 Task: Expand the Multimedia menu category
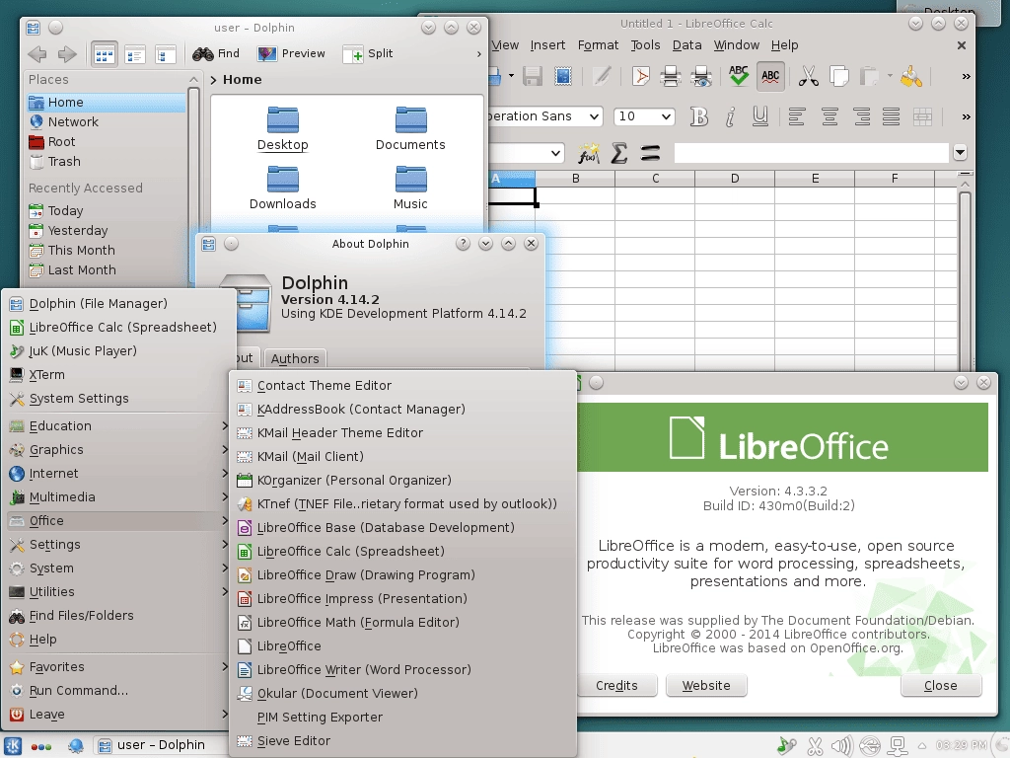click(119, 497)
